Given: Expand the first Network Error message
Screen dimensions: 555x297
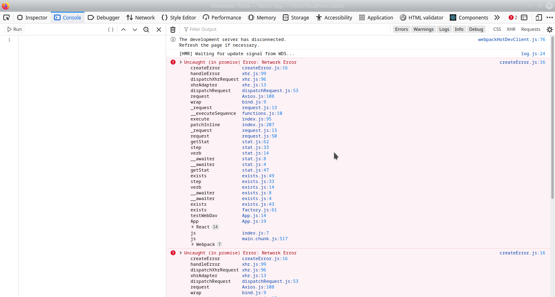Looking at the screenshot, I should [180, 62].
